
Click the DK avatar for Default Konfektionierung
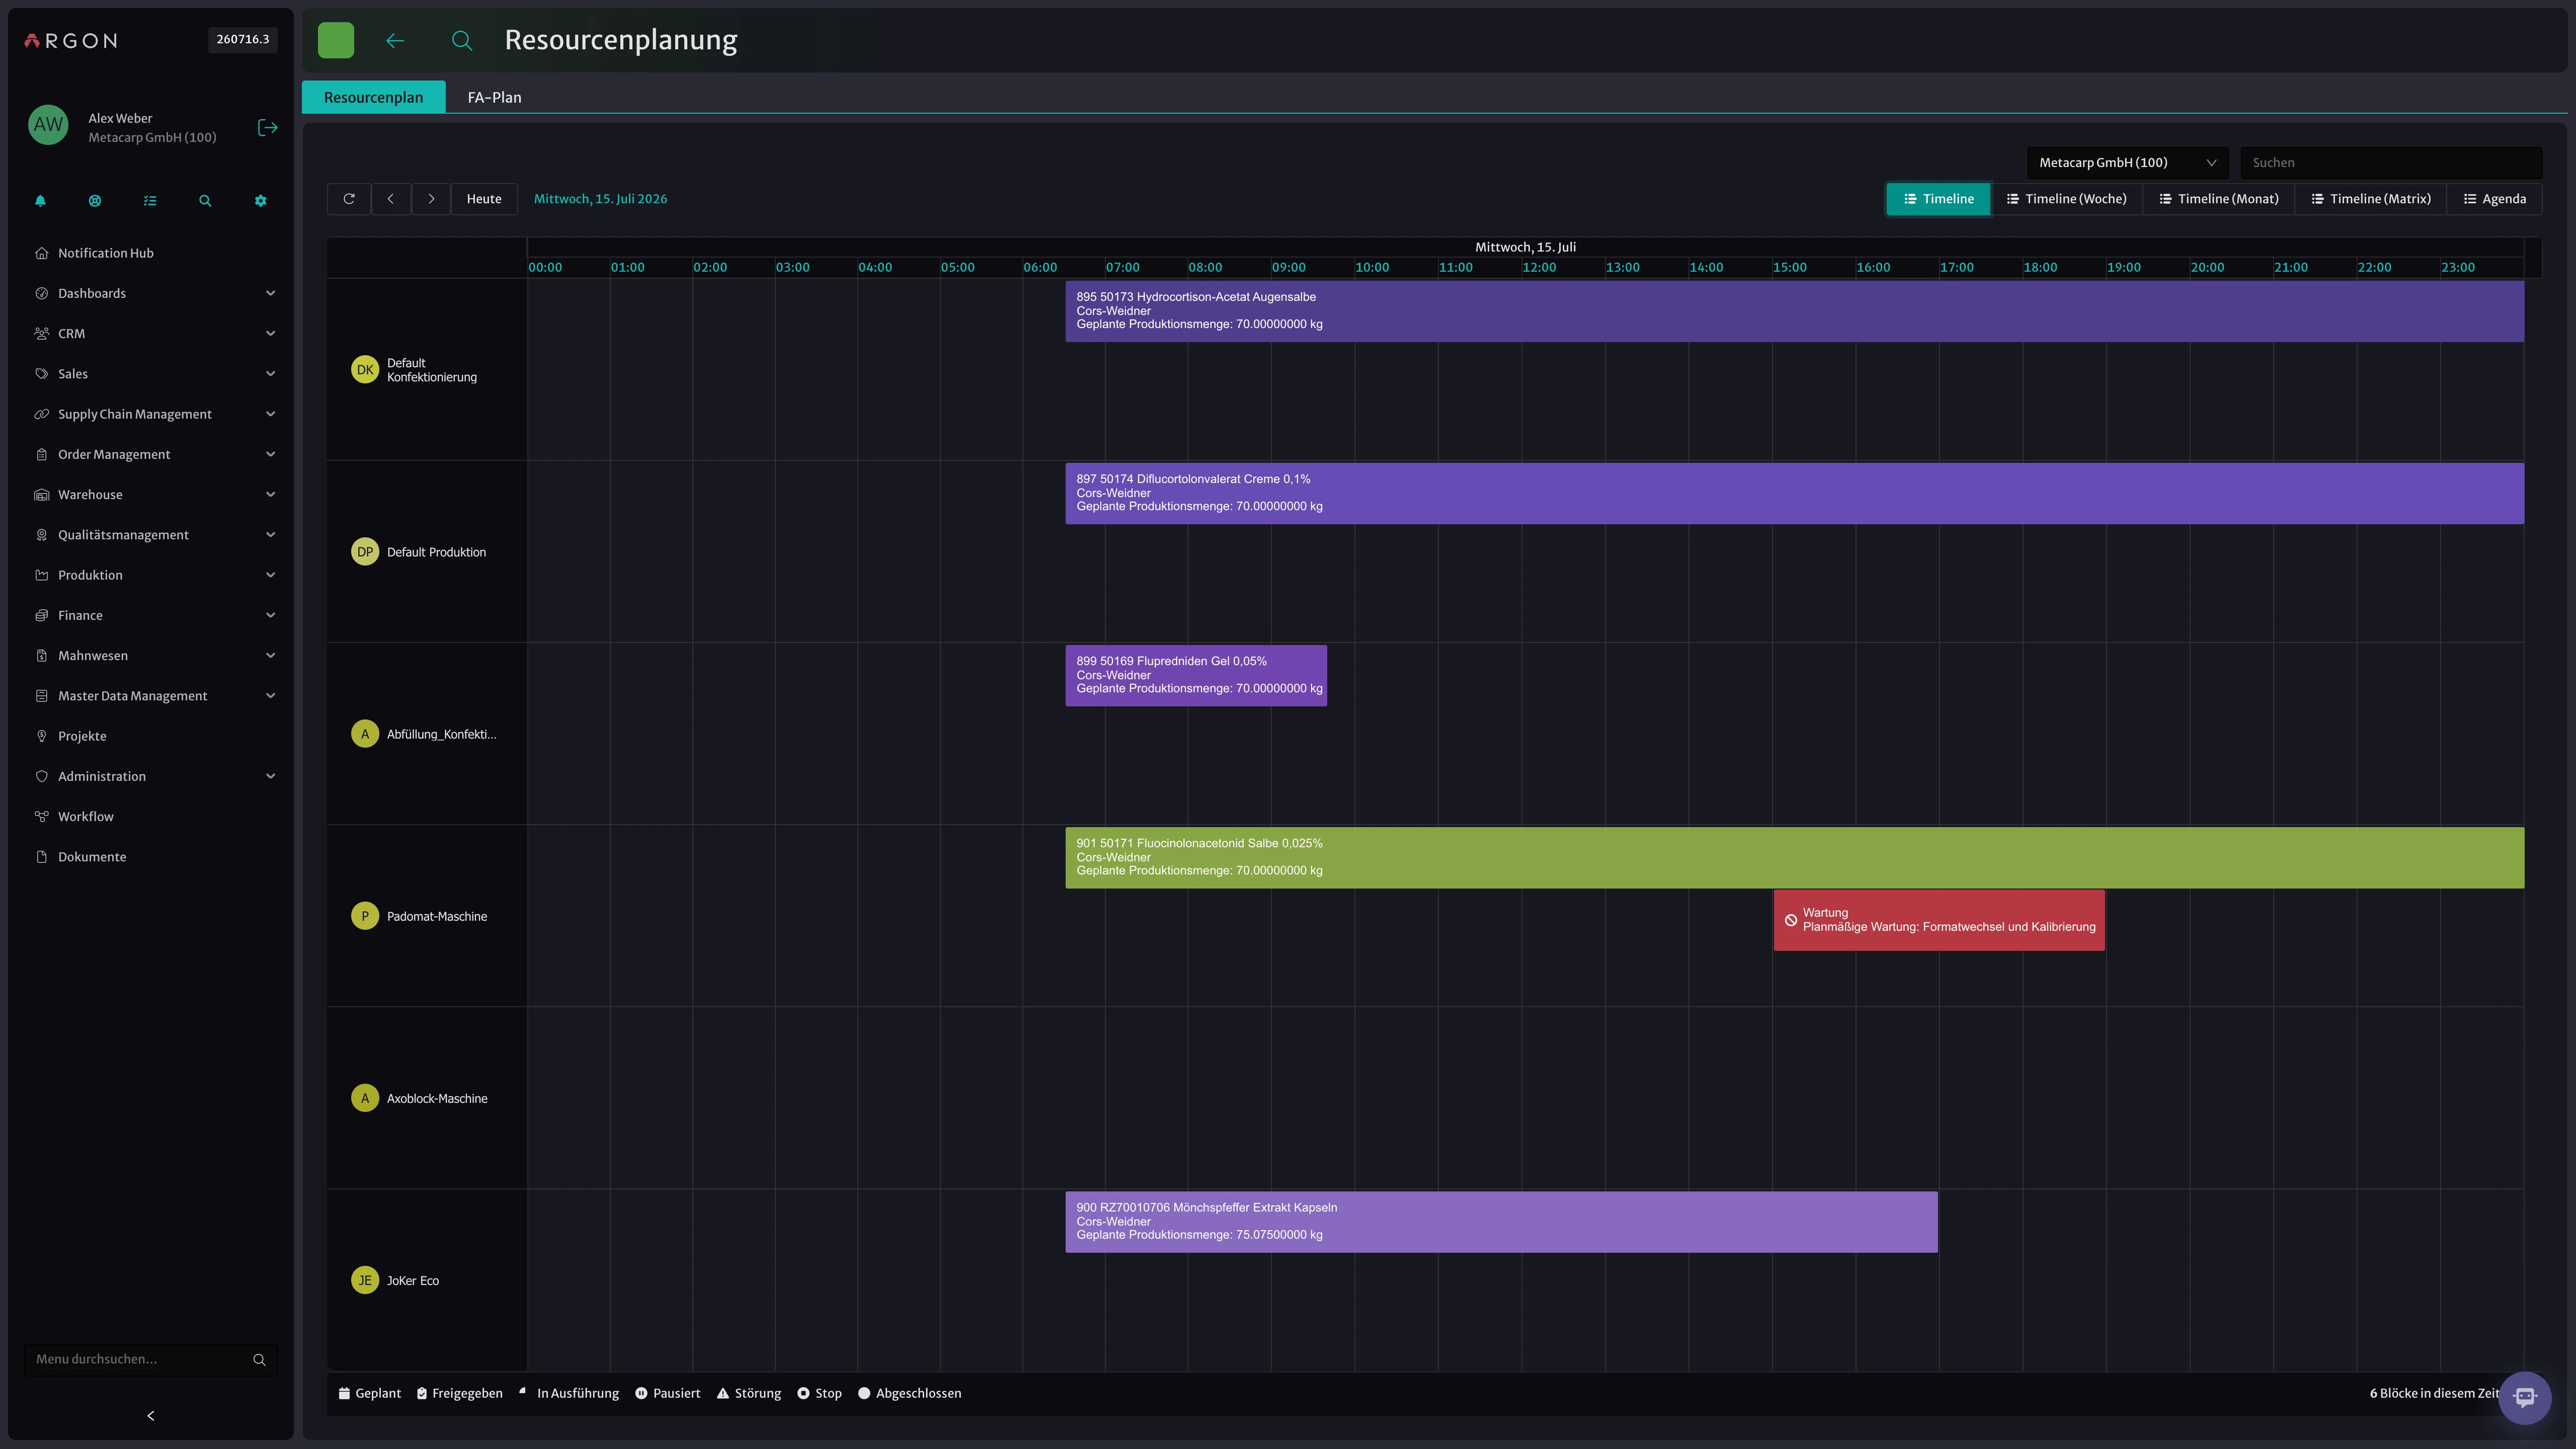(365, 370)
